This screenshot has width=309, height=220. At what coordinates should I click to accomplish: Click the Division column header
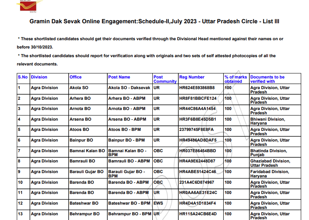coord(39,77)
